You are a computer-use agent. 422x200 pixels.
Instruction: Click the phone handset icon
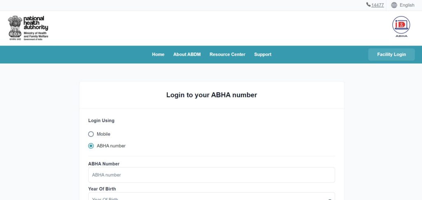pyautogui.click(x=368, y=5)
